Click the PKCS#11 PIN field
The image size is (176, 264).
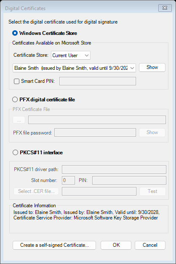(129, 180)
